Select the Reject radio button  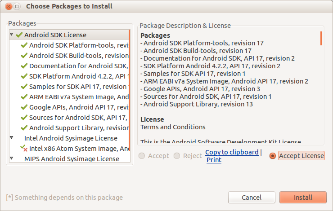pos(177,156)
